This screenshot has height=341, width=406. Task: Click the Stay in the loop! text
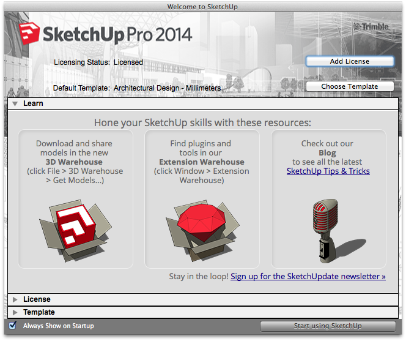pyautogui.click(x=199, y=277)
